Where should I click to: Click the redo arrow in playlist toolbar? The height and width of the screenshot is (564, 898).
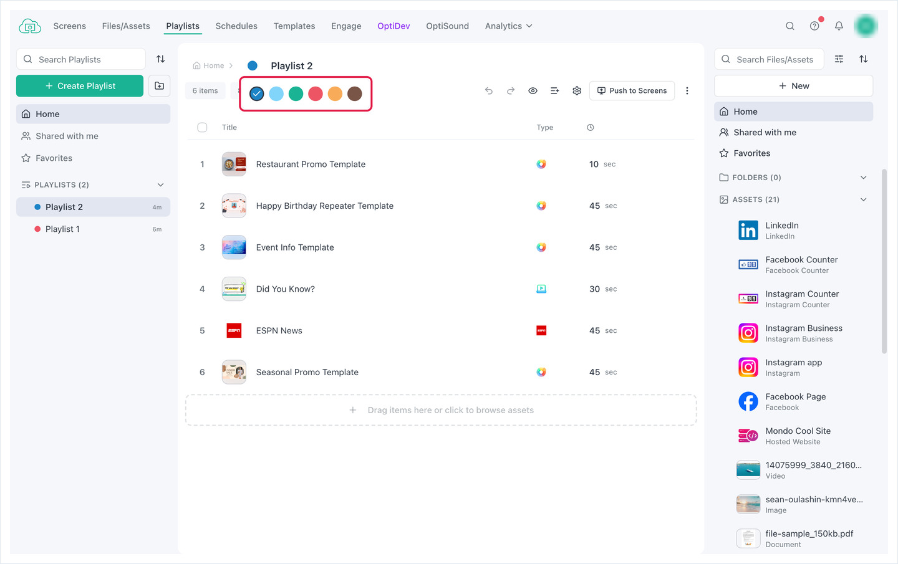(511, 91)
